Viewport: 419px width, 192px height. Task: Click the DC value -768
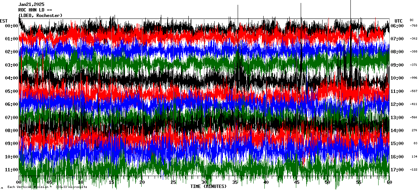413,26
